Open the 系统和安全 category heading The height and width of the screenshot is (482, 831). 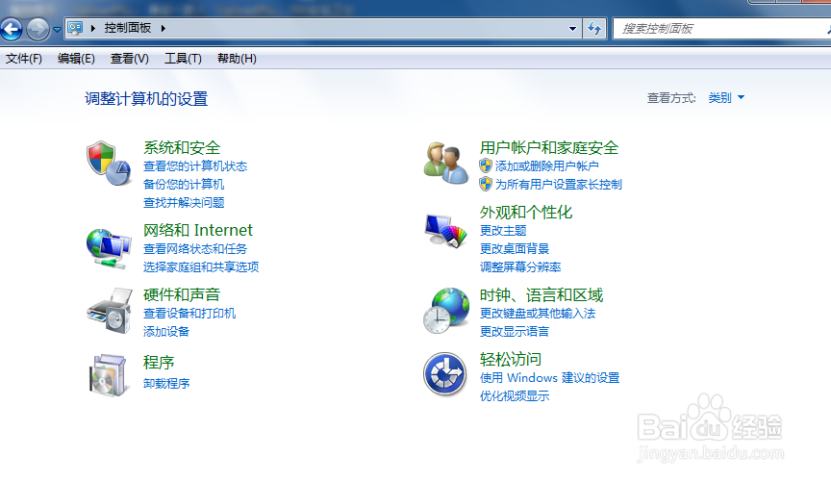click(x=182, y=147)
